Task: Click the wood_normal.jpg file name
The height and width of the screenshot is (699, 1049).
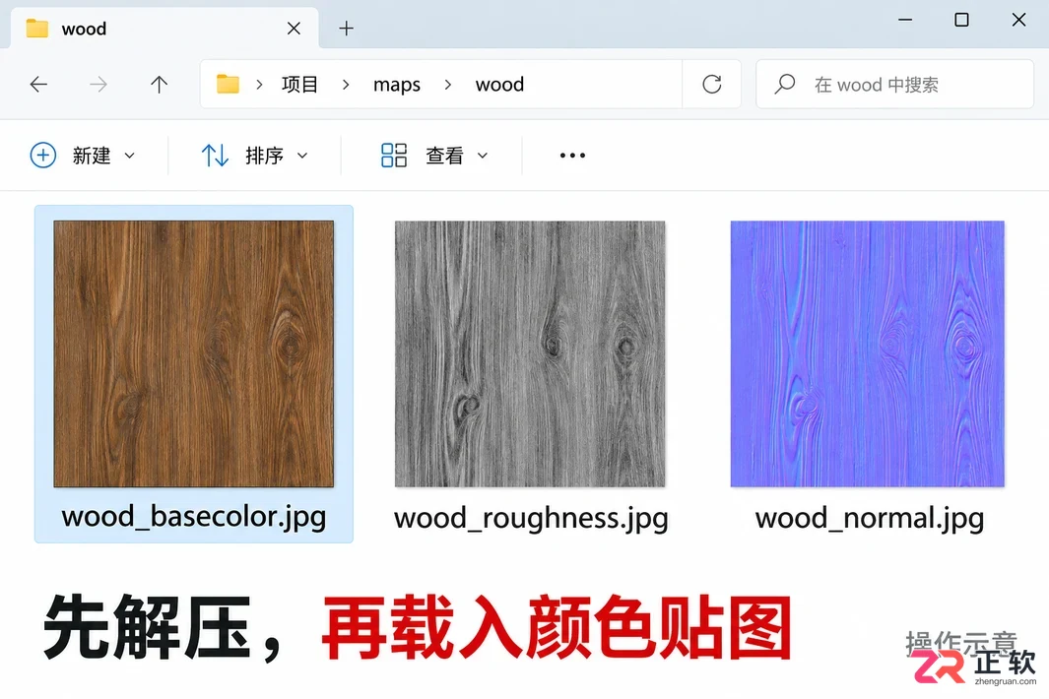Action: (x=870, y=519)
